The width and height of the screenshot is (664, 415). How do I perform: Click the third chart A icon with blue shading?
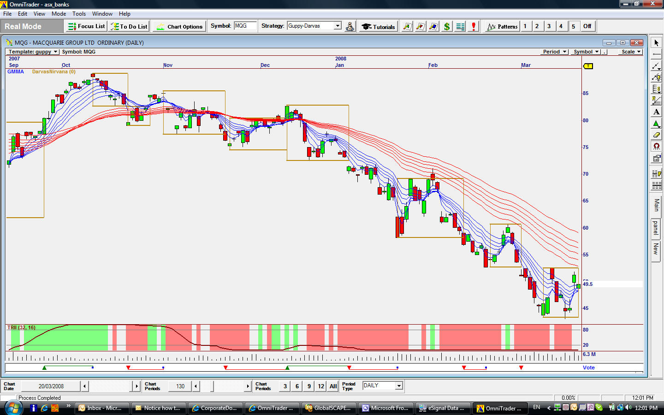point(433,26)
